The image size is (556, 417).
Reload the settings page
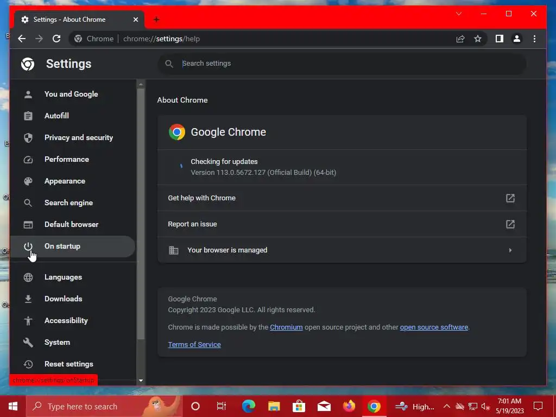[x=56, y=39]
